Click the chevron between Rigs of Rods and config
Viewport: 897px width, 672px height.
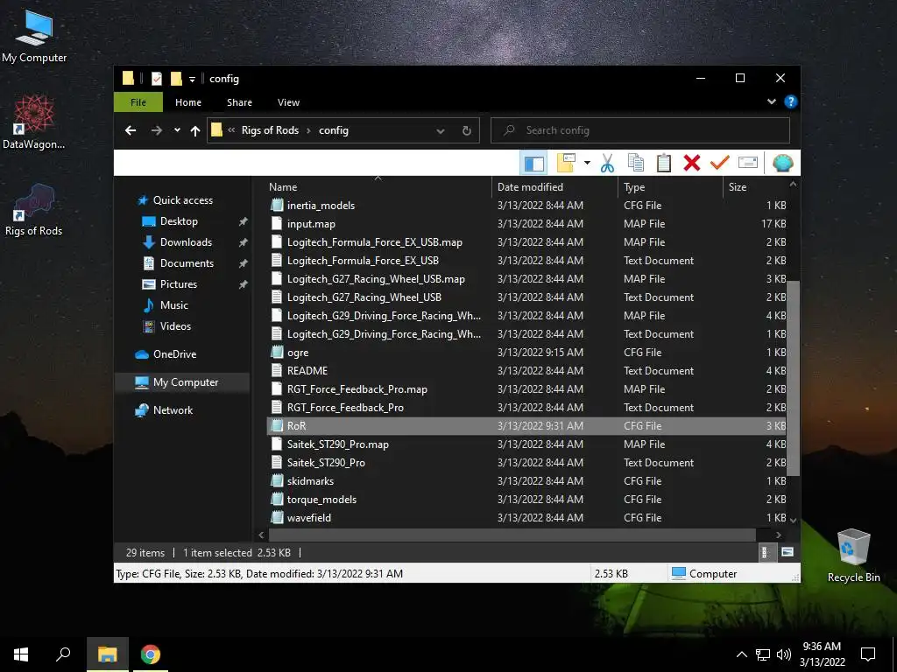309,130
